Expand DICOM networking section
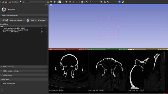Image resolution: width=168 pixels, height=94 pixels. coord(24,67)
